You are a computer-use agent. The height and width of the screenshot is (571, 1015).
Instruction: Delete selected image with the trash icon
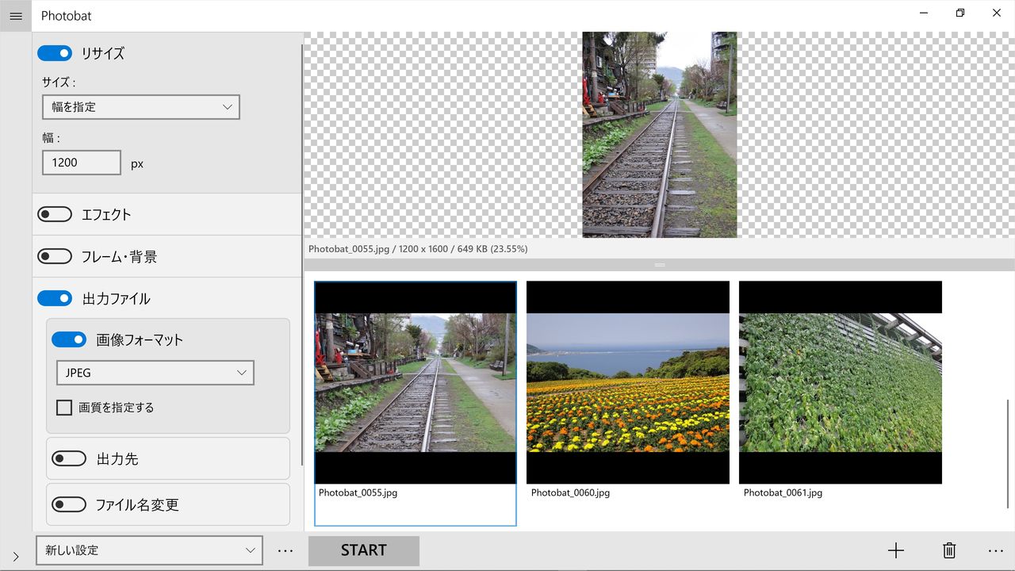949,550
